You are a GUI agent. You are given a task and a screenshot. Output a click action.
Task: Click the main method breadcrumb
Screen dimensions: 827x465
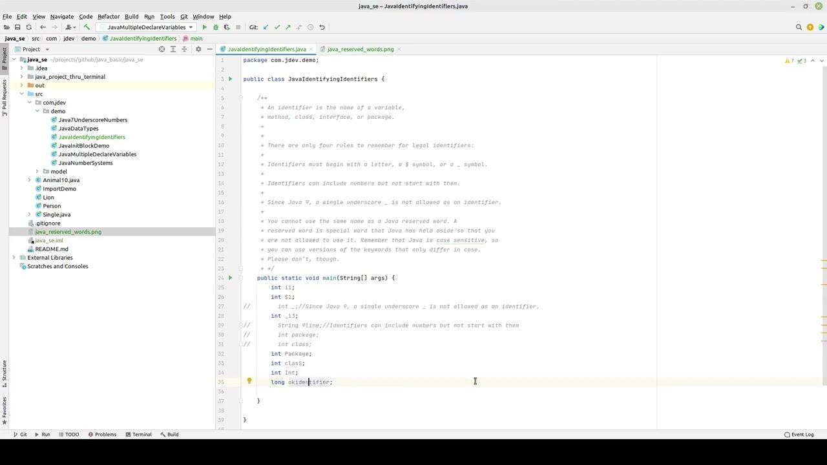click(193, 38)
